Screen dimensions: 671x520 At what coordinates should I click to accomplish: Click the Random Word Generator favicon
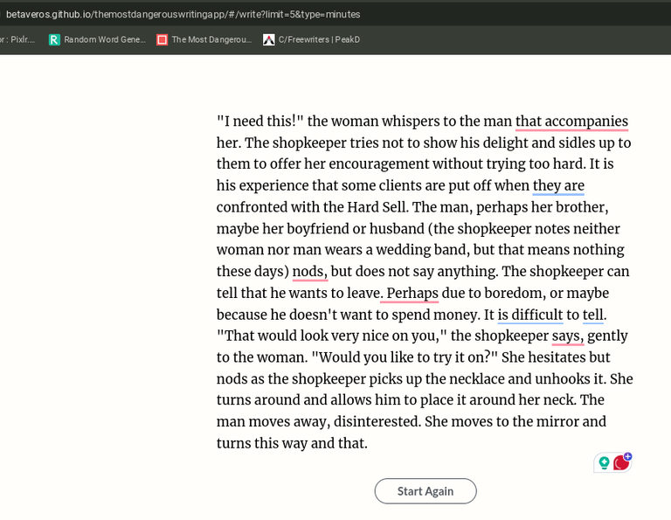54,40
